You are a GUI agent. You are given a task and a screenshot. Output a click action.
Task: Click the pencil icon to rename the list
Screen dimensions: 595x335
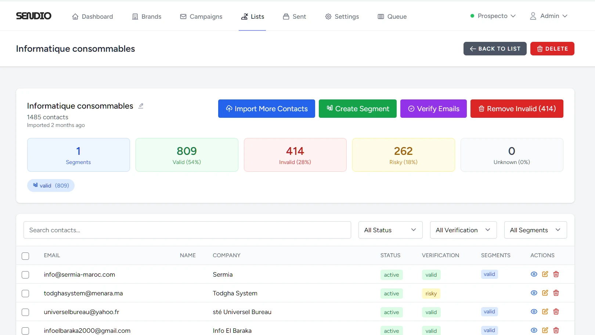(x=141, y=106)
